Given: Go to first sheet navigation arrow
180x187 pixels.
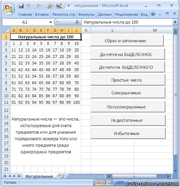Looking at the screenshot, I should pos(5,176).
